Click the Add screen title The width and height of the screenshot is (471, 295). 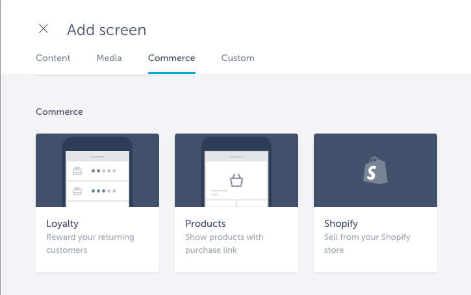coord(107,30)
